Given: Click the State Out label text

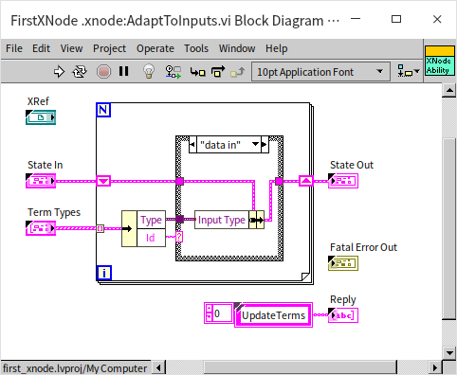Looking at the screenshot, I should coord(352,165).
